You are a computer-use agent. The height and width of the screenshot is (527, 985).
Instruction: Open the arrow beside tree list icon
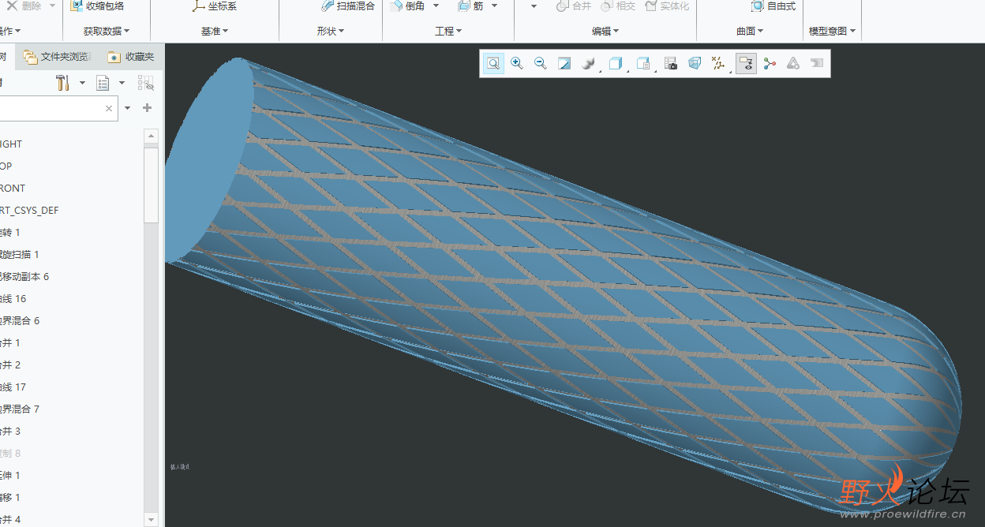tap(122, 83)
